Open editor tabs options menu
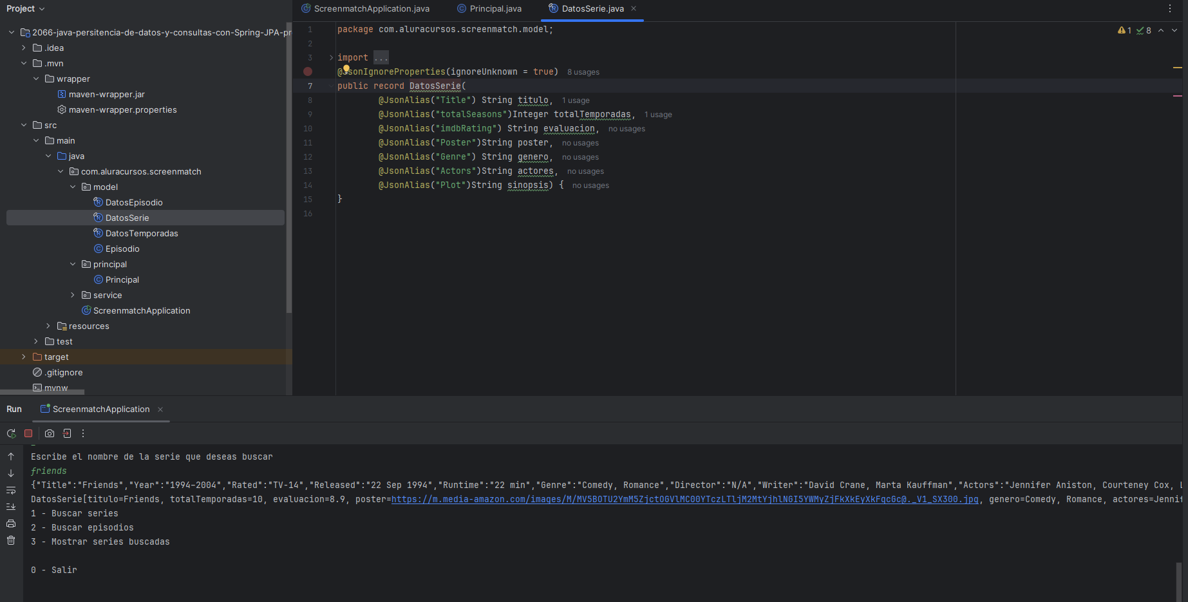 [1170, 8]
